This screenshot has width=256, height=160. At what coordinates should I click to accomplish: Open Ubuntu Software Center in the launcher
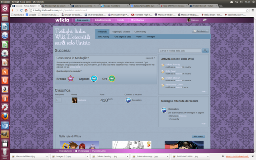[5, 71]
